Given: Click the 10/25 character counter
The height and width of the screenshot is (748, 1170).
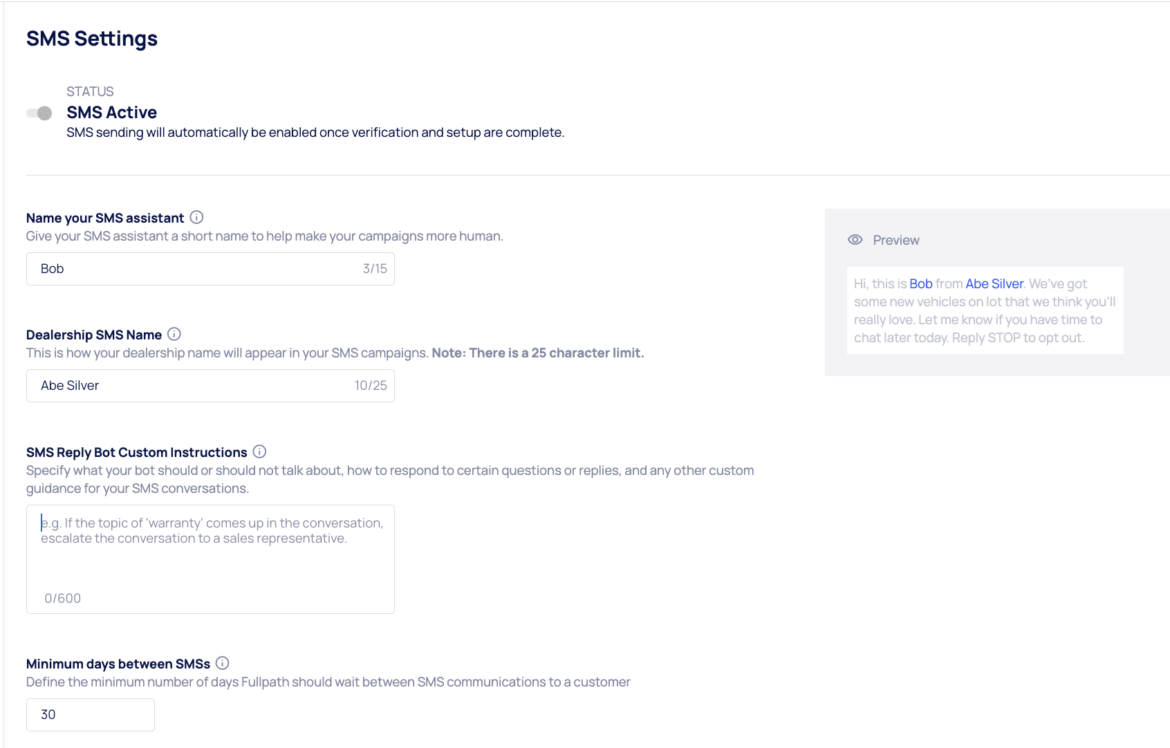Looking at the screenshot, I should pyautogui.click(x=371, y=386).
